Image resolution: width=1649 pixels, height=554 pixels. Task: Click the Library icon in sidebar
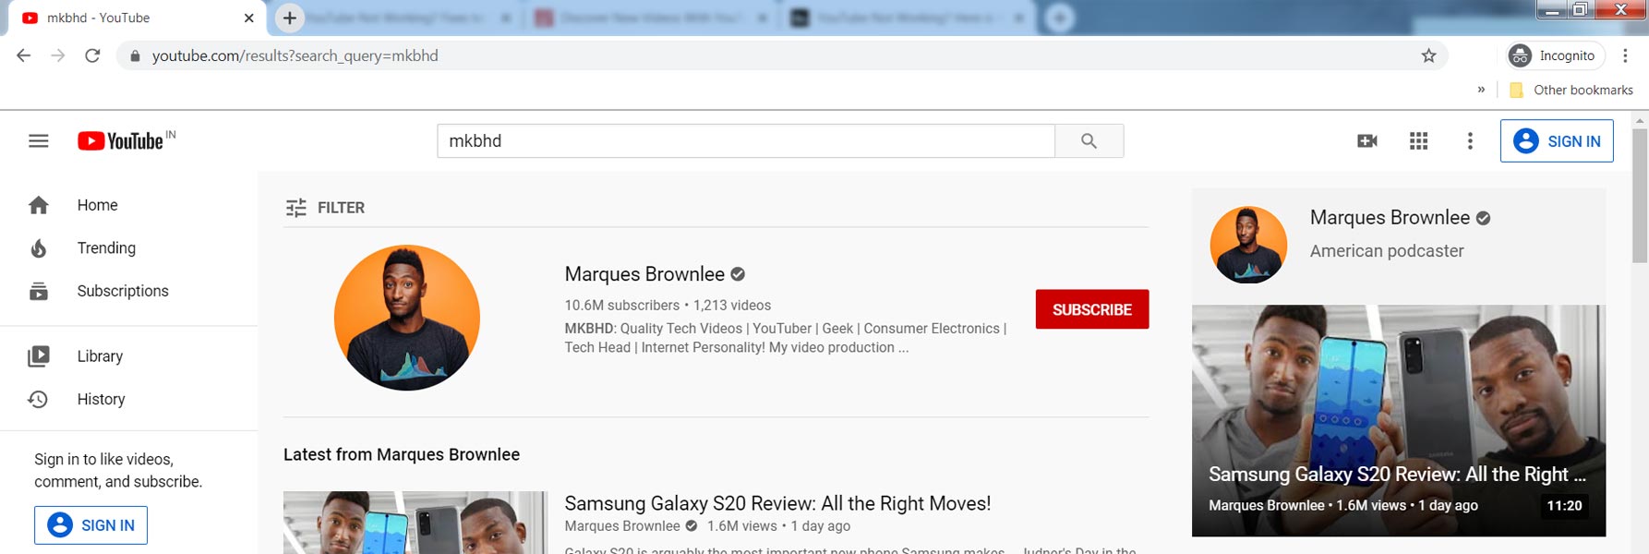pyautogui.click(x=39, y=356)
